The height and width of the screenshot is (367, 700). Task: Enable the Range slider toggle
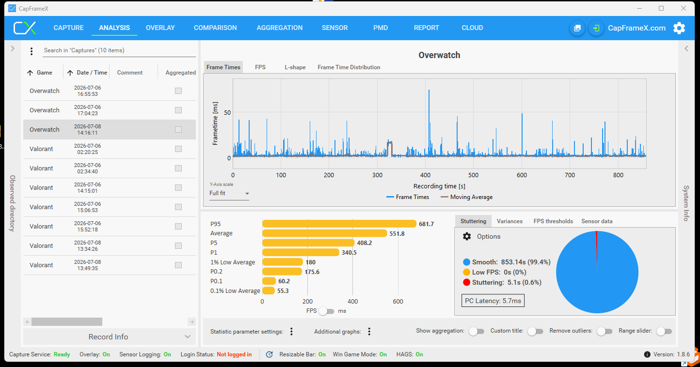(x=664, y=331)
